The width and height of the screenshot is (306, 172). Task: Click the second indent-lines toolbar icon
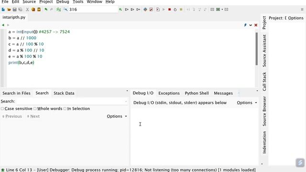click(132, 10)
